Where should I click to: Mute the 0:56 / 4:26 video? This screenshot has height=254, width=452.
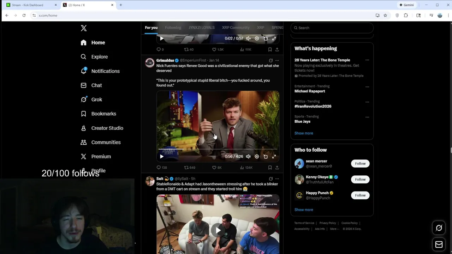point(248,157)
